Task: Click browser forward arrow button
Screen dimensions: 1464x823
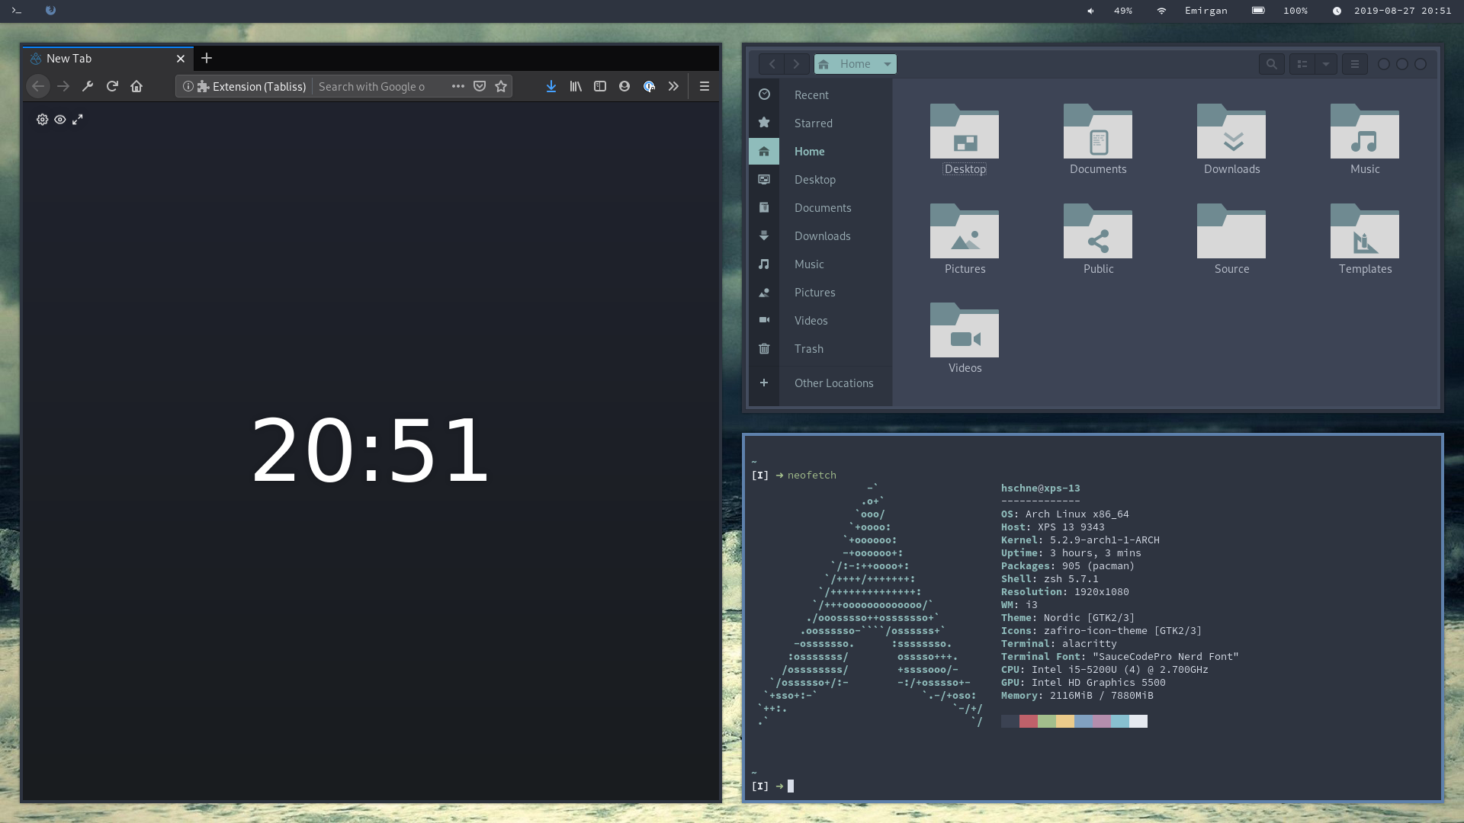Action: pos(63,86)
